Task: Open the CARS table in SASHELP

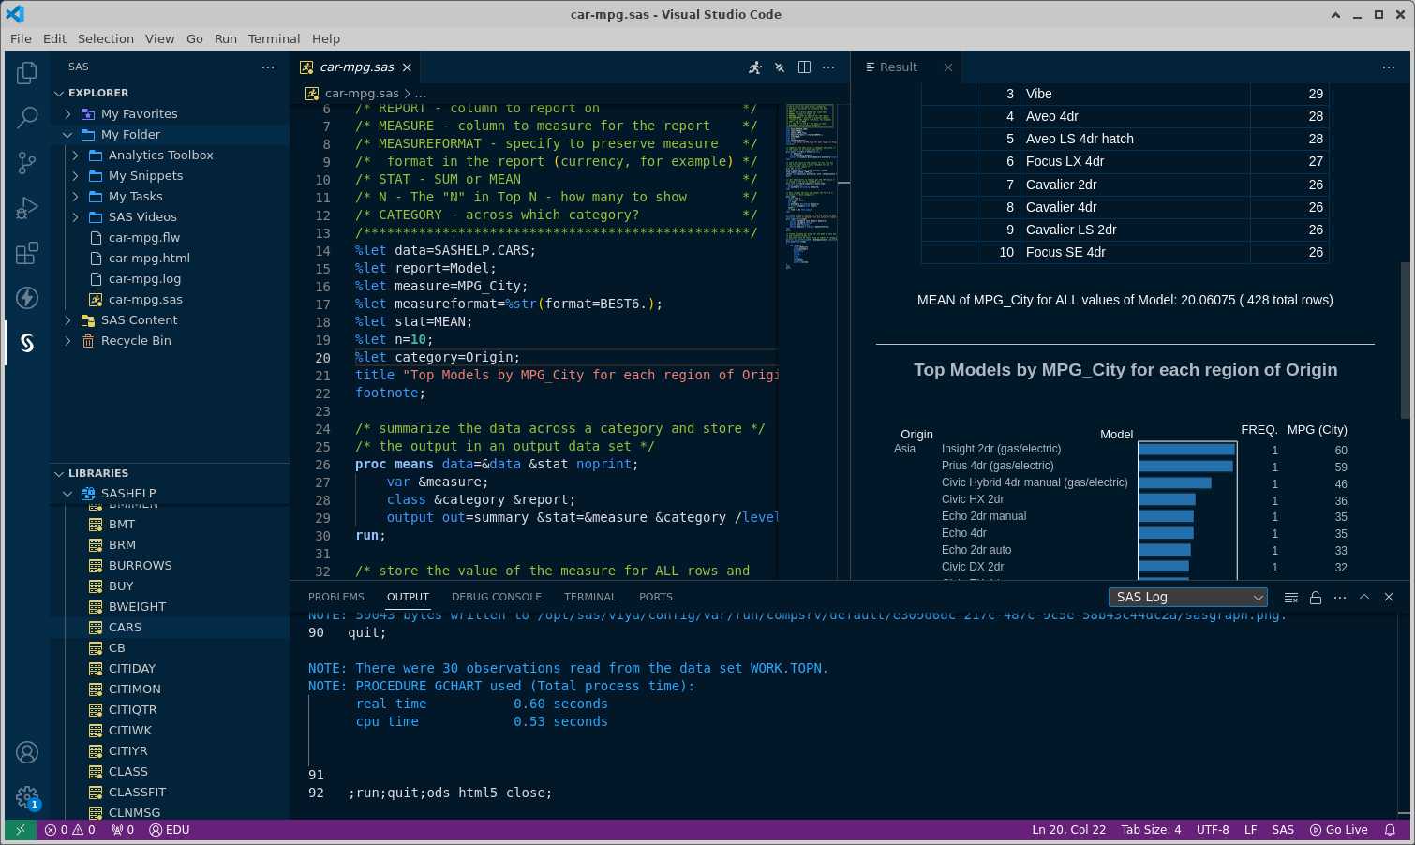Action: (x=125, y=628)
